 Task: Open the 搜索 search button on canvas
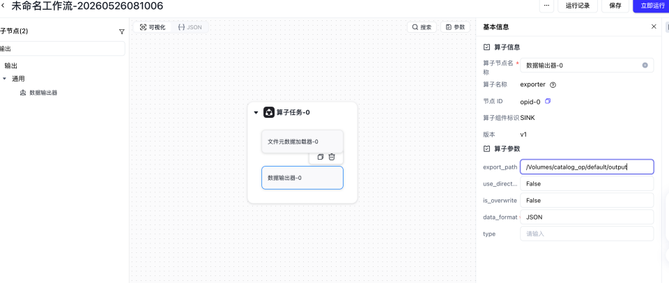422,27
